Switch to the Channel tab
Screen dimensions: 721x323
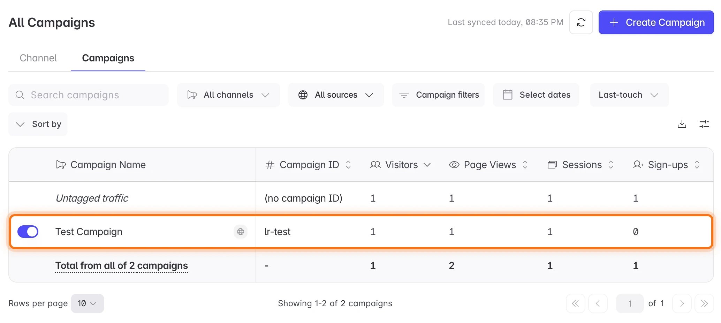coord(38,58)
